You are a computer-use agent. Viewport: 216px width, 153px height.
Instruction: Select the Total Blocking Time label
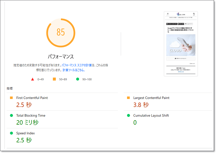point(31,116)
